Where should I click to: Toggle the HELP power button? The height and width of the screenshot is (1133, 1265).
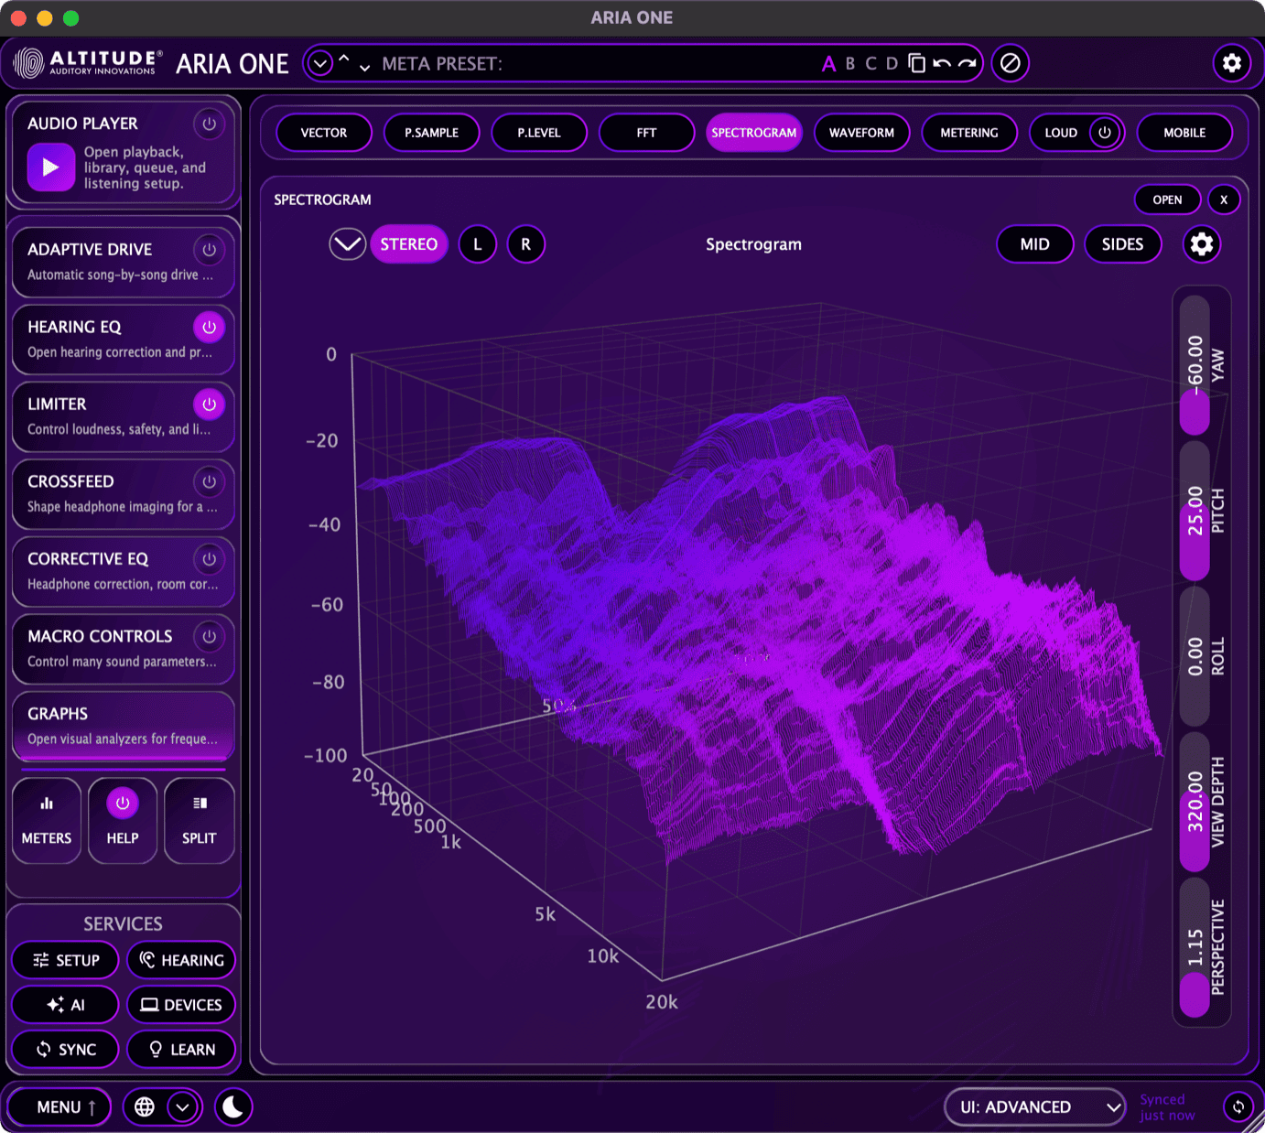tap(122, 804)
